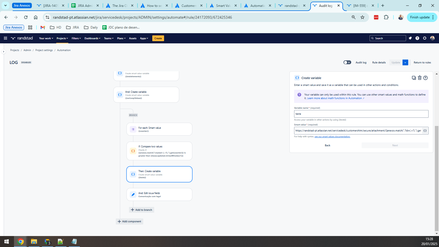The height and width of the screenshot is (247, 439).
Task: Open File Explorer from the taskbar
Action: (34, 242)
